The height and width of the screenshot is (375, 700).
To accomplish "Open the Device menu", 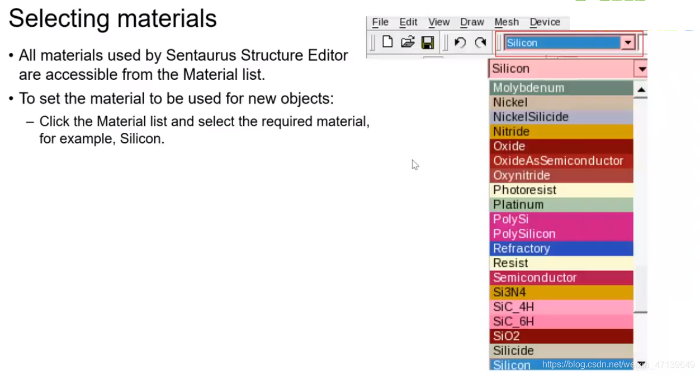I will coord(545,22).
